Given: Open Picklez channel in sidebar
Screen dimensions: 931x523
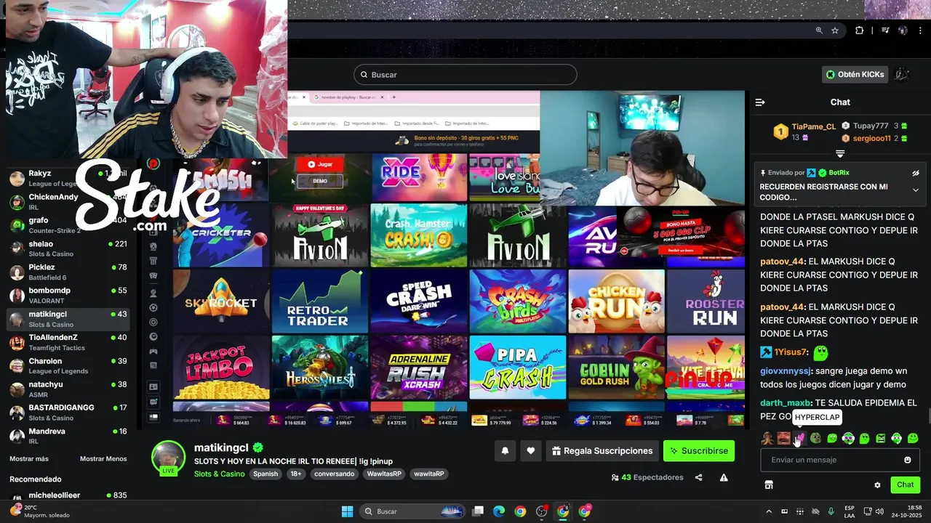Looking at the screenshot, I should tap(68, 272).
